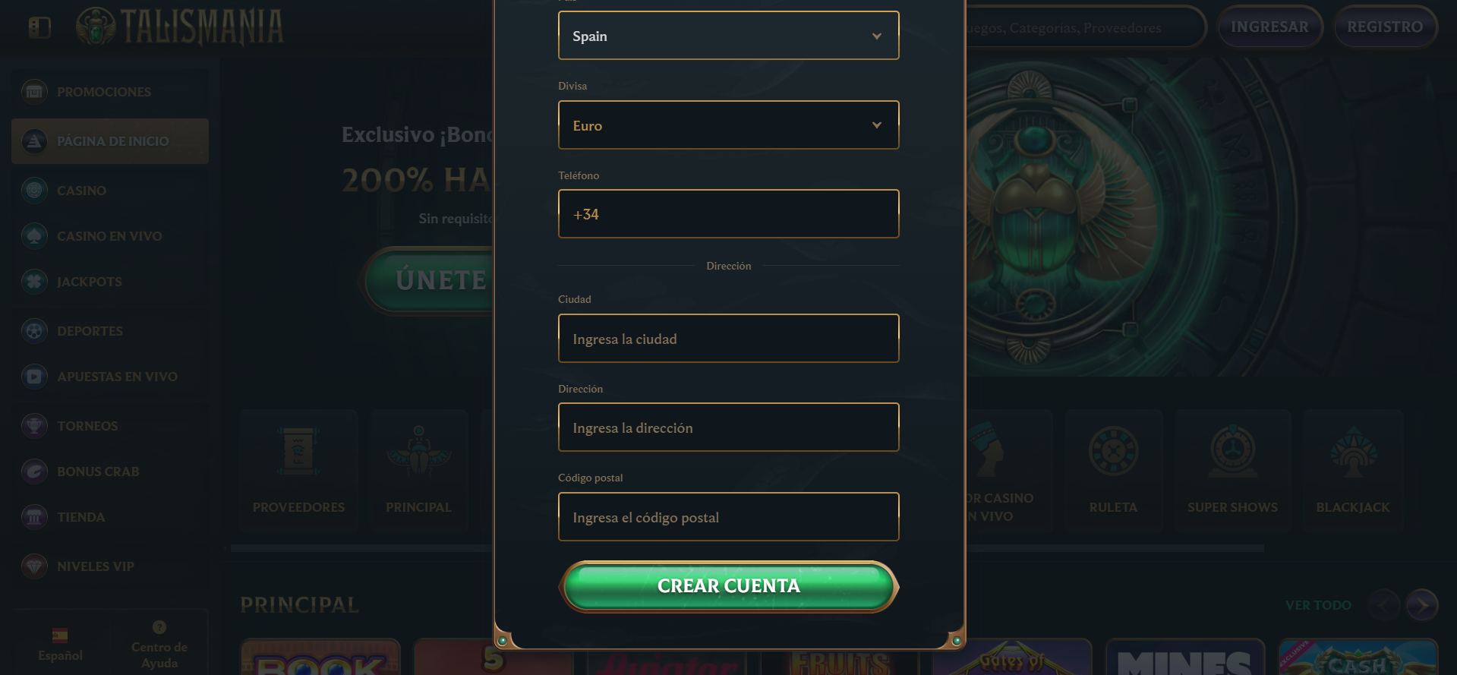This screenshot has height=675, width=1457.
Task: Click the Ingresar login button
Action: coord(1269,27)
